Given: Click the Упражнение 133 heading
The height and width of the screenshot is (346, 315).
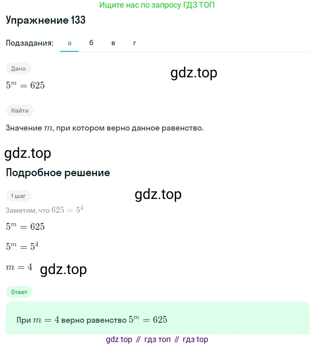Looking at the screenshot, I should tap(46, 20).
